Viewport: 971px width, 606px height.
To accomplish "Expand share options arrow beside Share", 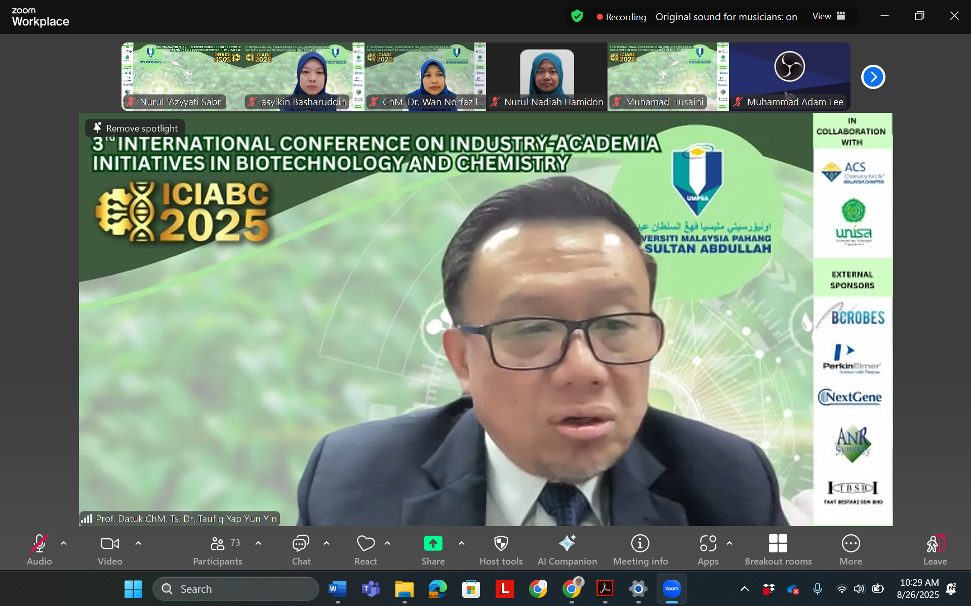I will 462,543.
